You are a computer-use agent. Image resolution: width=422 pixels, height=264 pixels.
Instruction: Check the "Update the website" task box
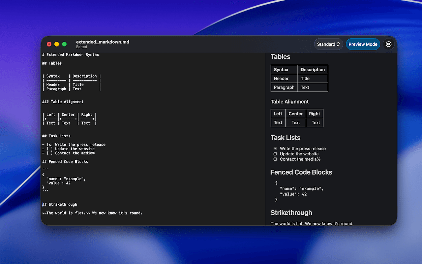tap(275, 154)
